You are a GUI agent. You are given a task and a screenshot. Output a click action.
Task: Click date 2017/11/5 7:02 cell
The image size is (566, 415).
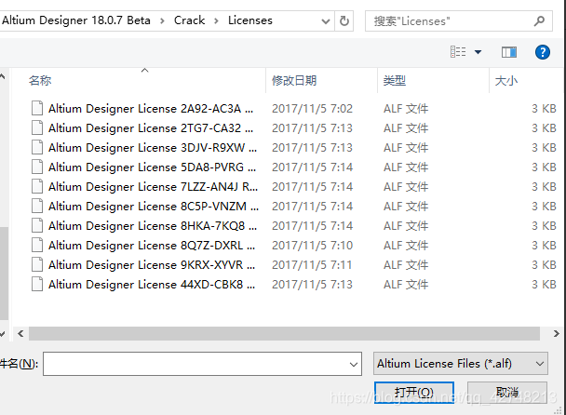(312, 109)
